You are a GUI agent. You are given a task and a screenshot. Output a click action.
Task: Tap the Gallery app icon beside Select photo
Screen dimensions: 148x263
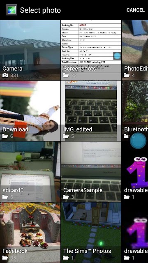pos(12,10)
